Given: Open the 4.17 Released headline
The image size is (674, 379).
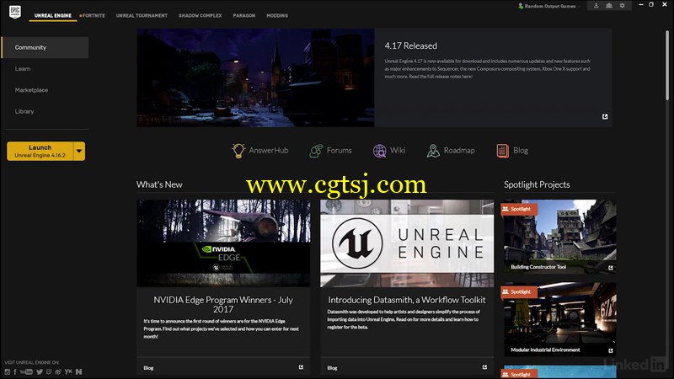Looking at the screenshot, I should pyautogui.click(x=411, y=46).
